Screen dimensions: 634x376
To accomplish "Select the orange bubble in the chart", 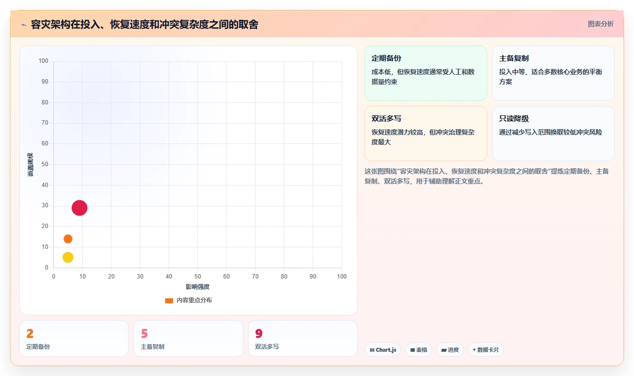I will click(68, 239).
